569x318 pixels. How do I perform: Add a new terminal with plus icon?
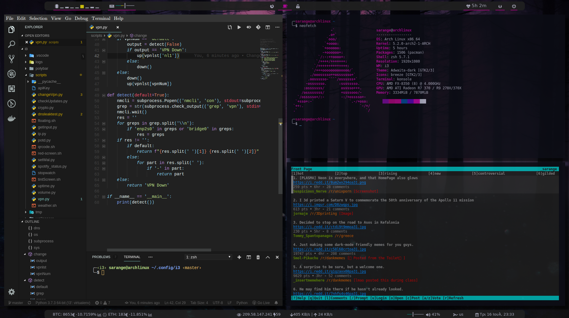tap(239, 257)
